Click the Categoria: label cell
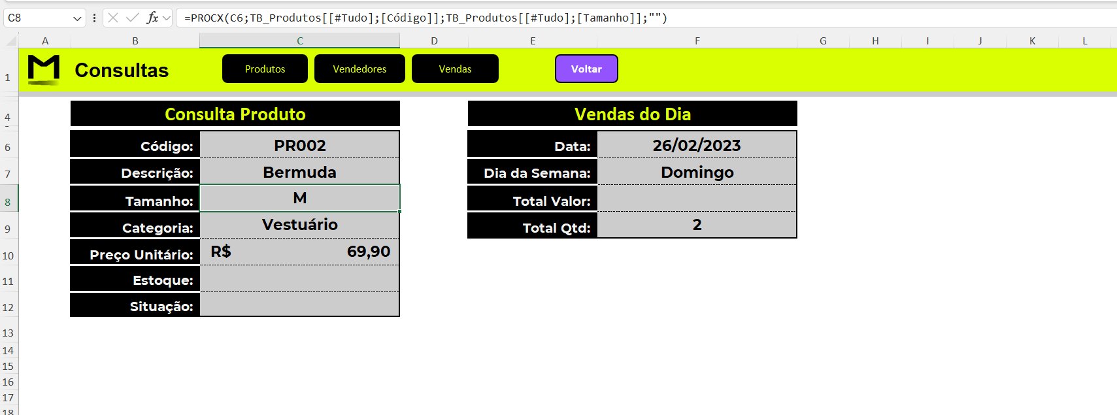The height and width of the screenshot is (415, 1117). coord(135,225)
